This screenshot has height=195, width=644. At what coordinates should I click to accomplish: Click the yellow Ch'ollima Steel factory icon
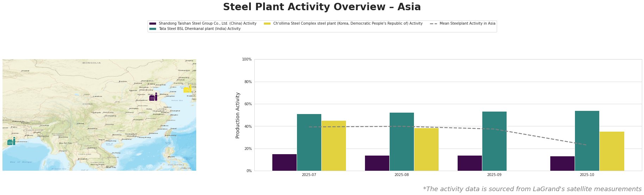tap(187, 89)
